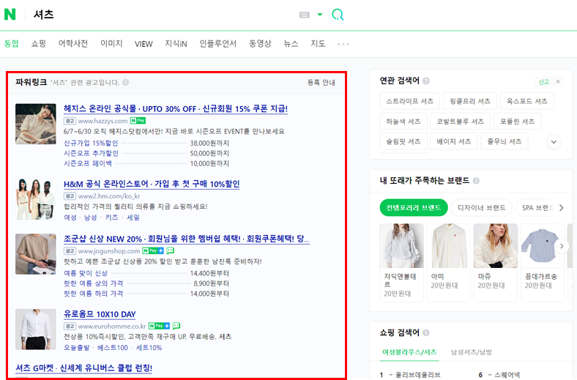The width and height of the screenshot is (577, 380).
Task: Click the 내 또래가 주목하는 브랜드 info icon
Action: tap(476, 181)
